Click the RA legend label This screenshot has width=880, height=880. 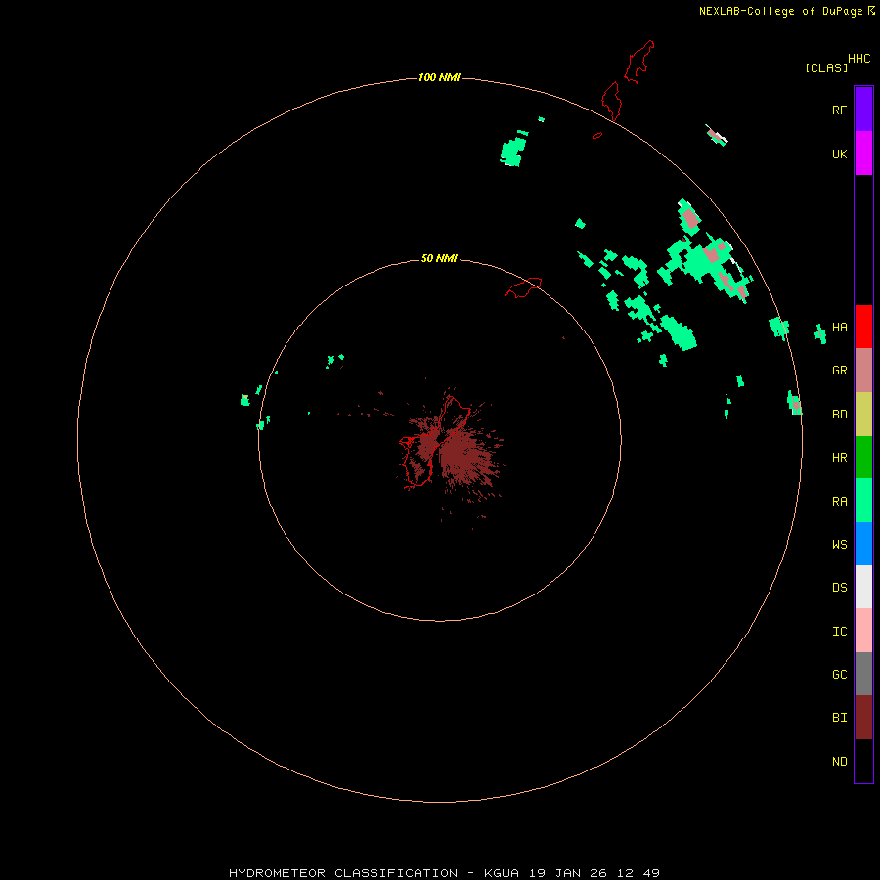click(x=840, y=502)
